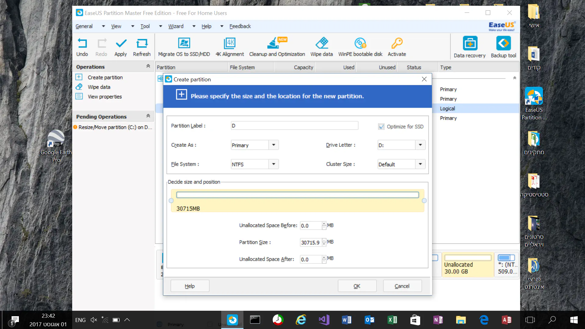Viewport: 585px width, 329px height.
Task: Click the Migrate OS to SSD/HDD icon
Action: [184, 44]
